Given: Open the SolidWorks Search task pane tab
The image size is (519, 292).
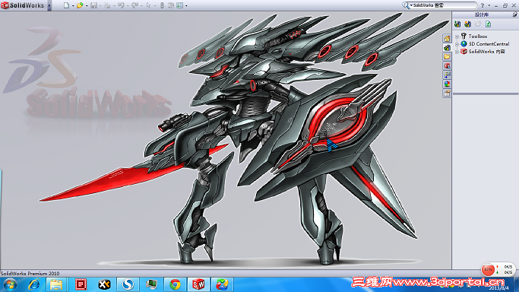Looking at the screenshot, I should click(447, 66).
